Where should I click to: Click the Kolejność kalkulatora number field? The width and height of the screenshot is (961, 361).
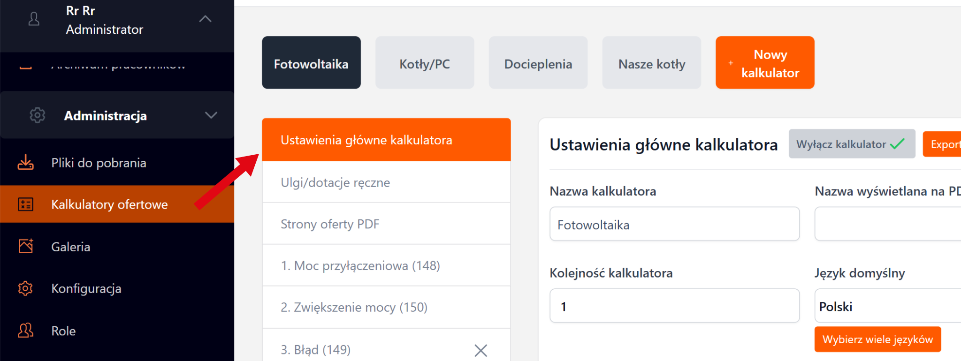coord(674,306)
